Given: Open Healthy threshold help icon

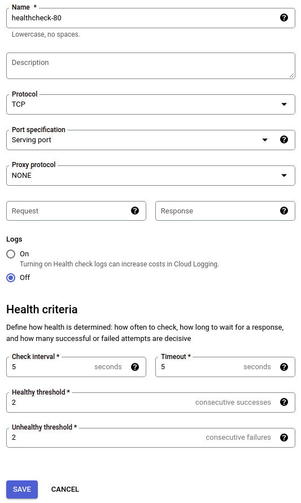Looking at the screenshot, I should coord(283,402).
